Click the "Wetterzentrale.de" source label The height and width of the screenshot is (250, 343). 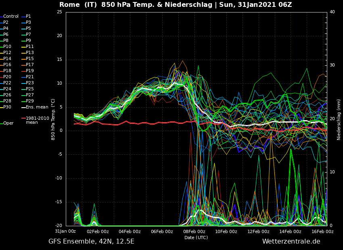[x=291, y=242]
